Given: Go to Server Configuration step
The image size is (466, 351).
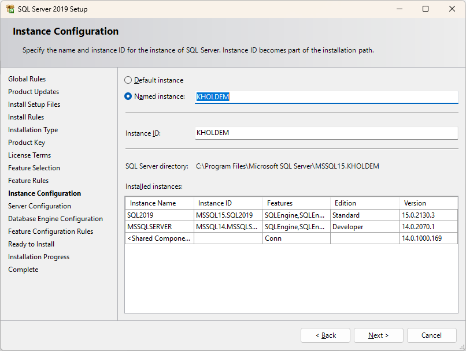Looking at the screenshot, I should (x=39, y=206).
